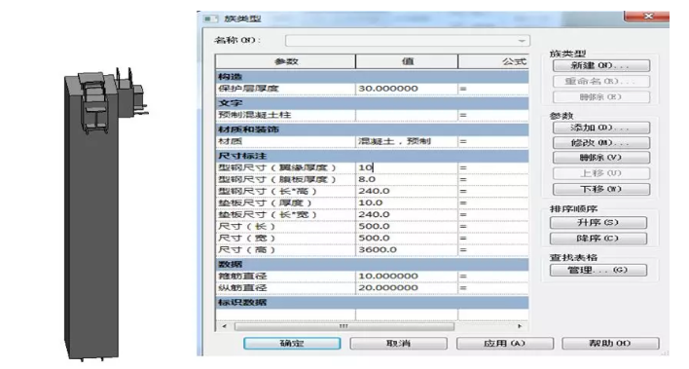This screenshot has height=369, width=689.
Task: Click the 帮助(H) button
Action: point(611,344)
